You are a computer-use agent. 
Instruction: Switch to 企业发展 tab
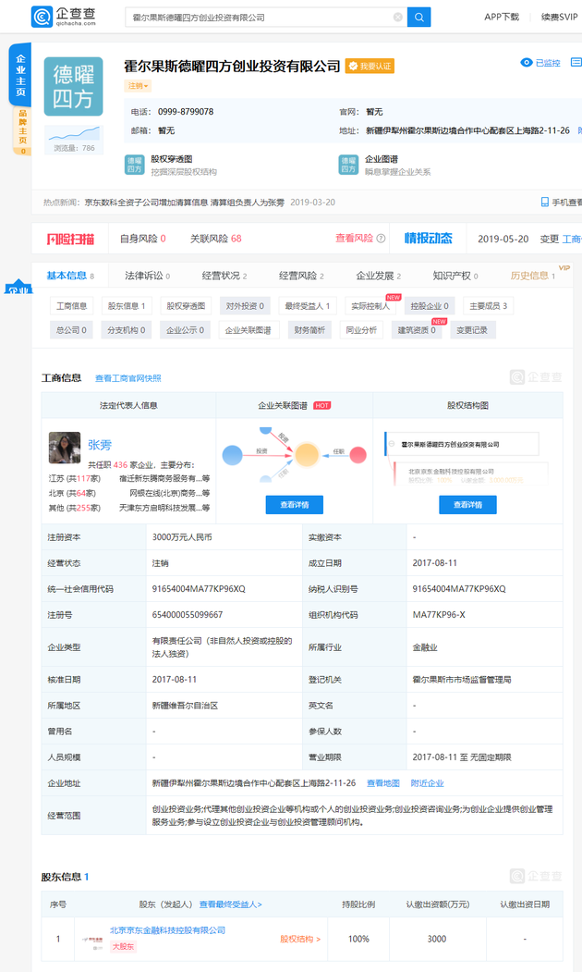pyautogui.click(x=379, y=276)
